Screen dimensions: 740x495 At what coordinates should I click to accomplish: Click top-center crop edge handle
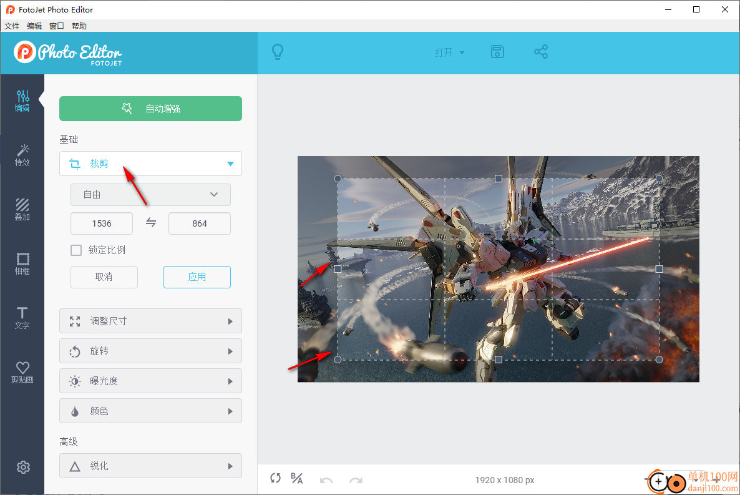(x=499, y=179)
